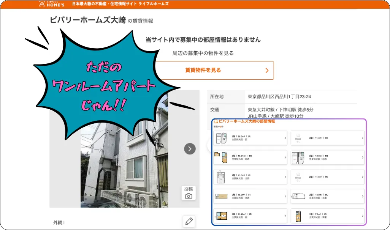This screenshot has width=390, height=230.
Task: Click the ビバリーホームズ大崎の部屋情報 heading
Action: coord(246,121)
